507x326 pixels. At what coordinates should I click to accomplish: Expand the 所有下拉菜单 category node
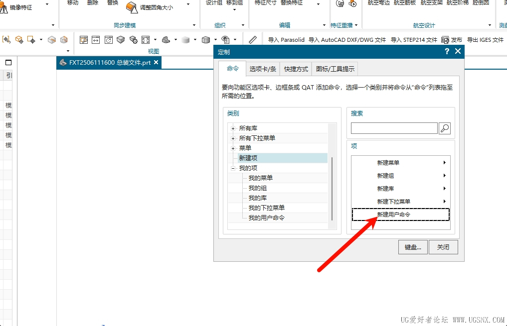coord(233,138)
